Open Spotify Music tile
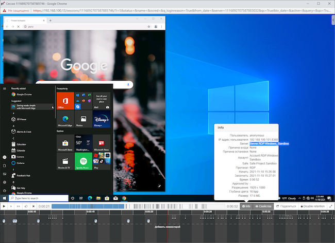 point(83,161)
